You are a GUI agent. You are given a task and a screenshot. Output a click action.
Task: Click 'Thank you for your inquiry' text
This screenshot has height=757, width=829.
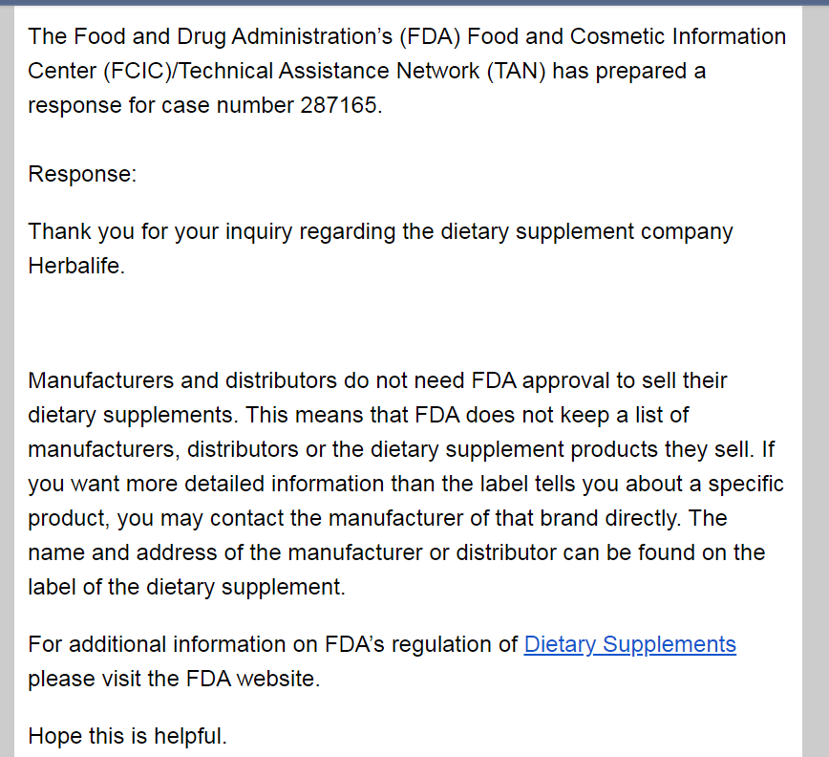pos(159,231)
